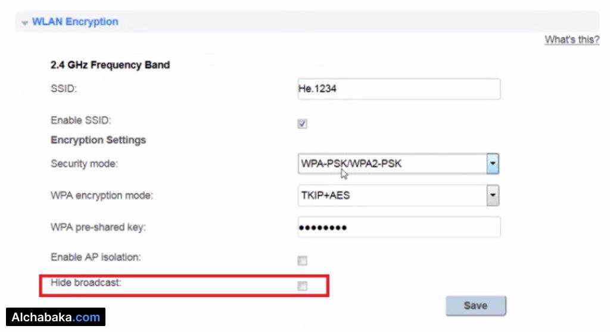Click the "Enable AP isolation:" label
The height and width of the screenshot is (332, 610).
pos(96,258)
